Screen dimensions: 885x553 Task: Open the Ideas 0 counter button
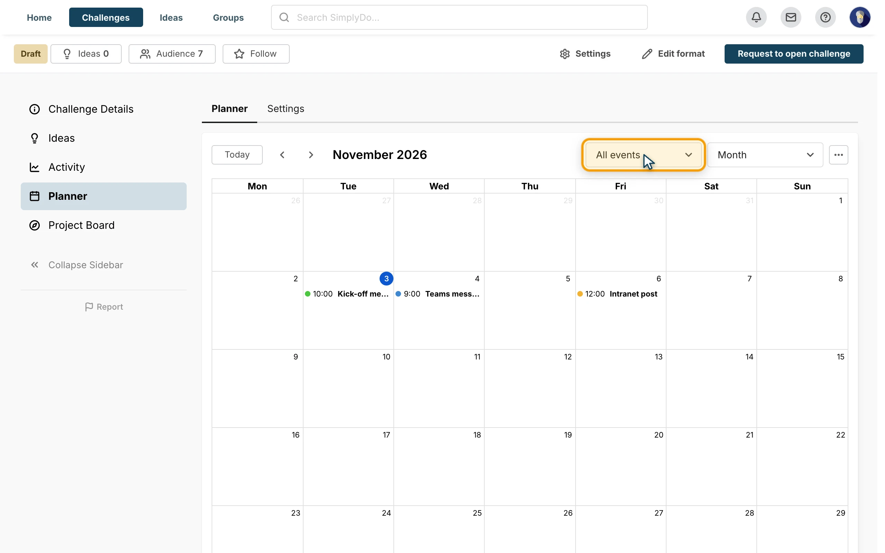(86, 54)
